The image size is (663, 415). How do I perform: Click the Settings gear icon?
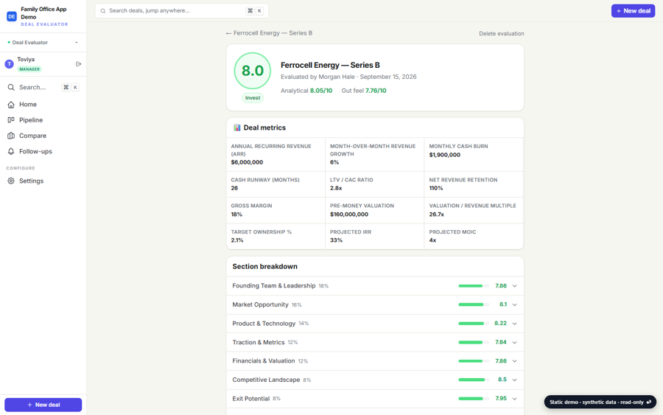11,181
